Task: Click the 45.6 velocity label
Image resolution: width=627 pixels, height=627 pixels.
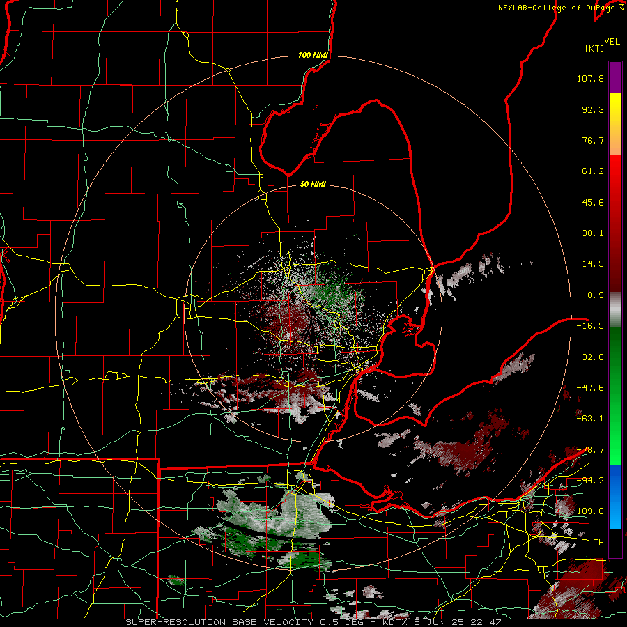Action: click(x=593, y=202)
